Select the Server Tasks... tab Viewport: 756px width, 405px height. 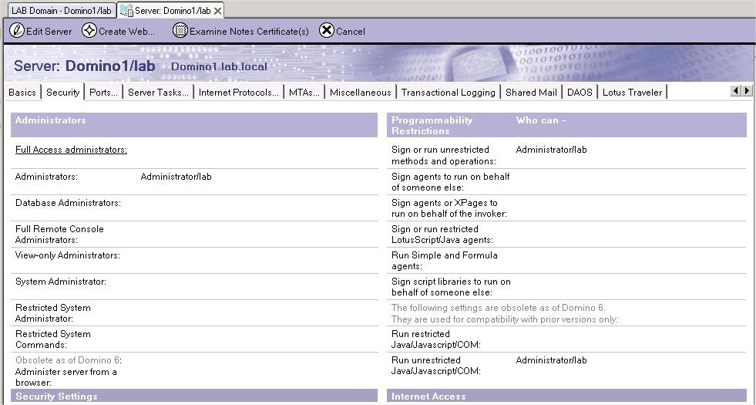point(158,92)
